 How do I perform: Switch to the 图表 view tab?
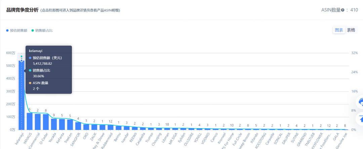coord(339,30)
